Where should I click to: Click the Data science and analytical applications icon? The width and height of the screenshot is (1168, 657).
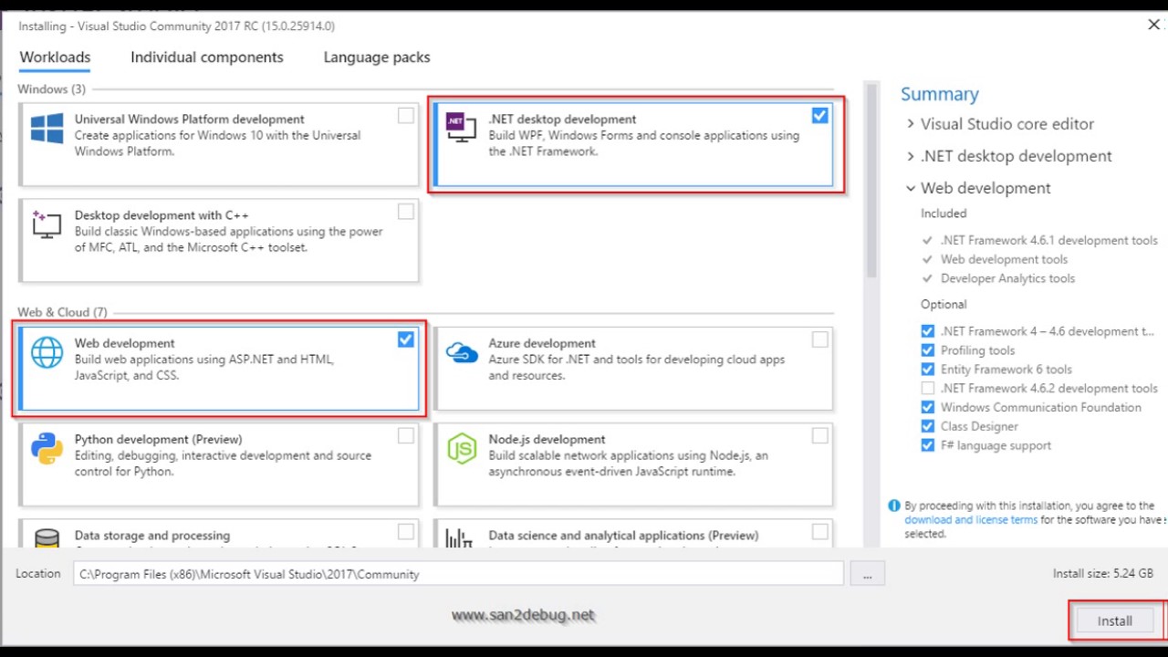(x=459, y=538)
